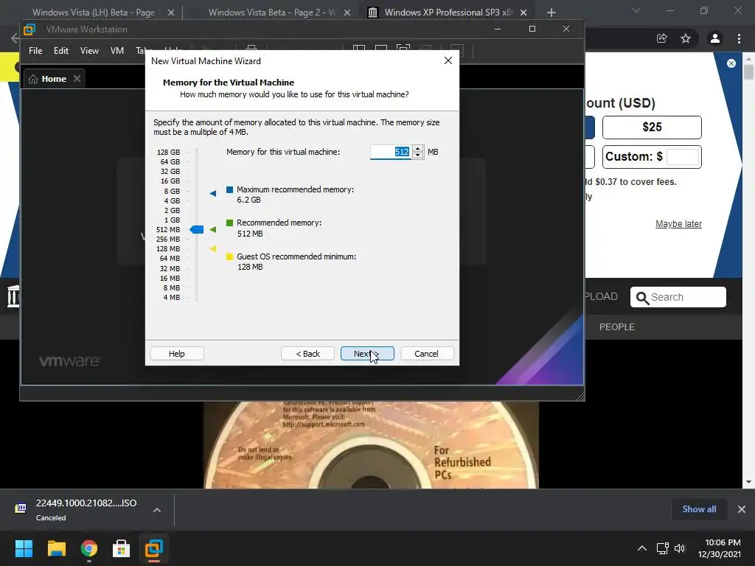Viewport: 755px width, 566px height.
Task: Close the Windows Vista Beta - Page 2 tab
Action: [x=347, y=13]
